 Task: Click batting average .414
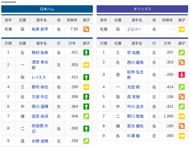tap(169, 87)
